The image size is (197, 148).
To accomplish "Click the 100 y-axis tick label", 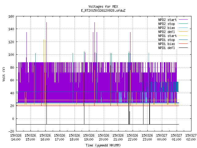I will pos(11,55).
